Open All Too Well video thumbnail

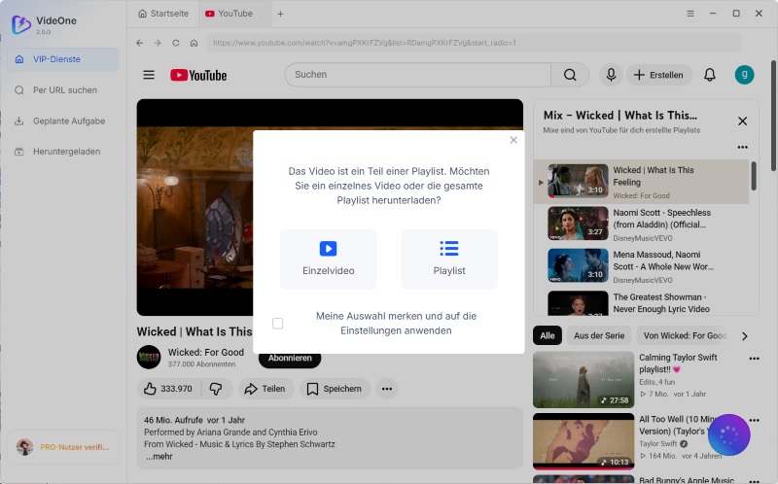(x=583, y=441)
